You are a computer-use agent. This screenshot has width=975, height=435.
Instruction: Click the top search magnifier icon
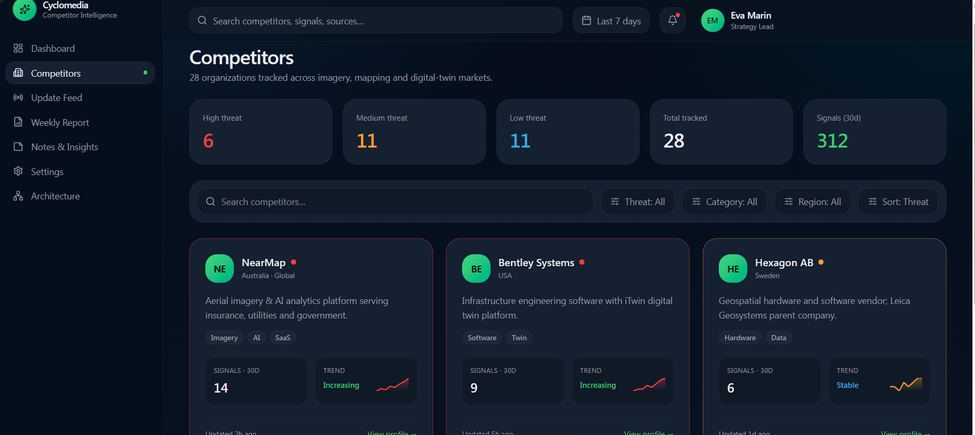point(202,21)
